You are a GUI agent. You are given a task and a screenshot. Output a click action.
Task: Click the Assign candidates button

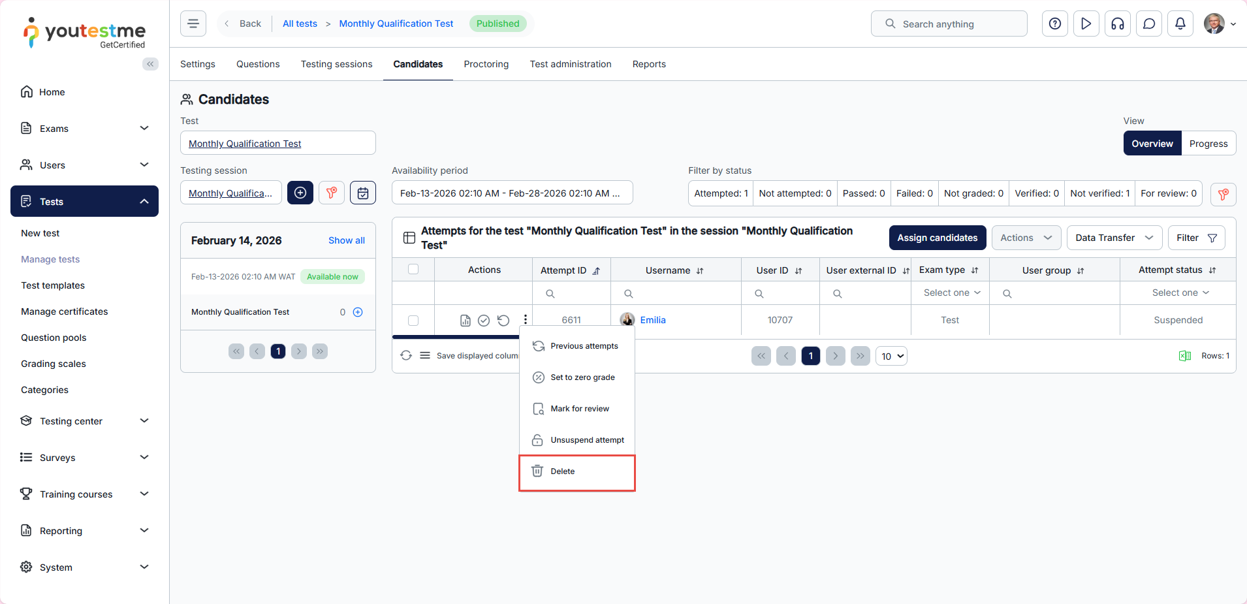coord(937,238)
